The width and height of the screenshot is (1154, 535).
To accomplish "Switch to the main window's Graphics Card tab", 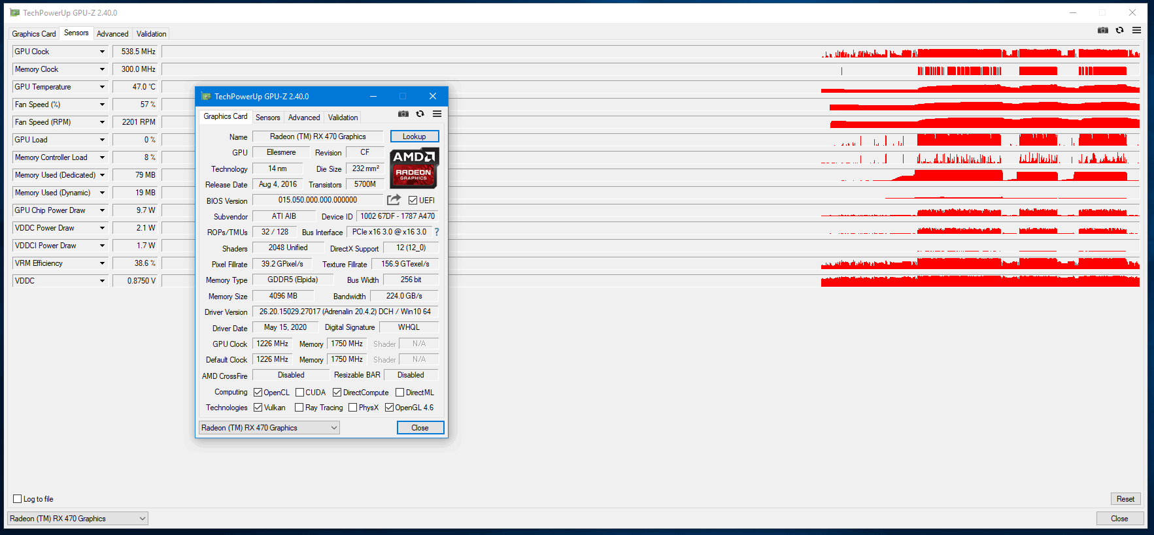I will click(x=34, y=34).
